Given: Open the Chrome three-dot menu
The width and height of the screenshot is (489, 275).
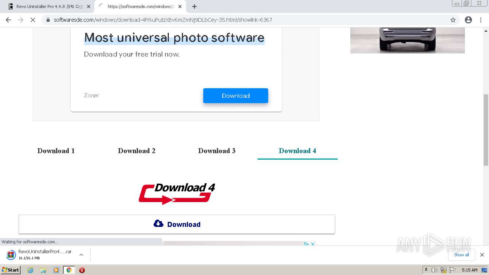Looking at the screenshot, I should (481, 20).
